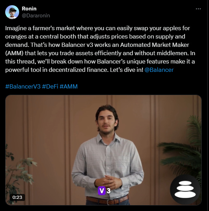Viewport: 209px width, 211px height.
Task: Click the man's clasped hands in the video
Action: coord(108,182)
